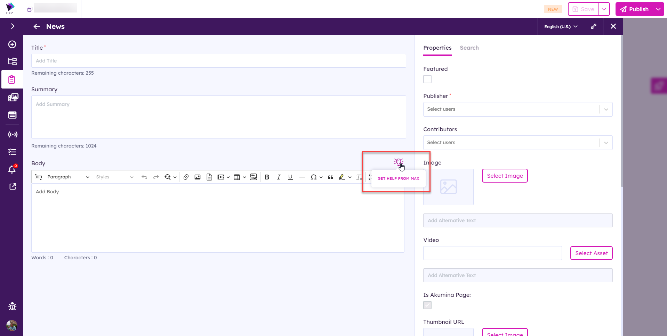Expand the Contributors select users dropdown

[517, 143]
